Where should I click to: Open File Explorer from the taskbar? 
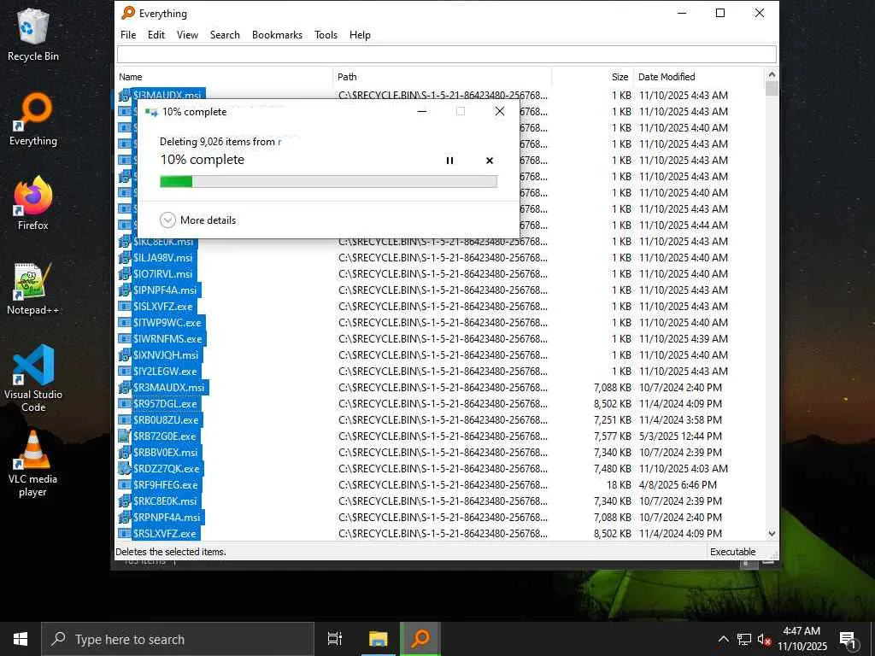[378, 639]
